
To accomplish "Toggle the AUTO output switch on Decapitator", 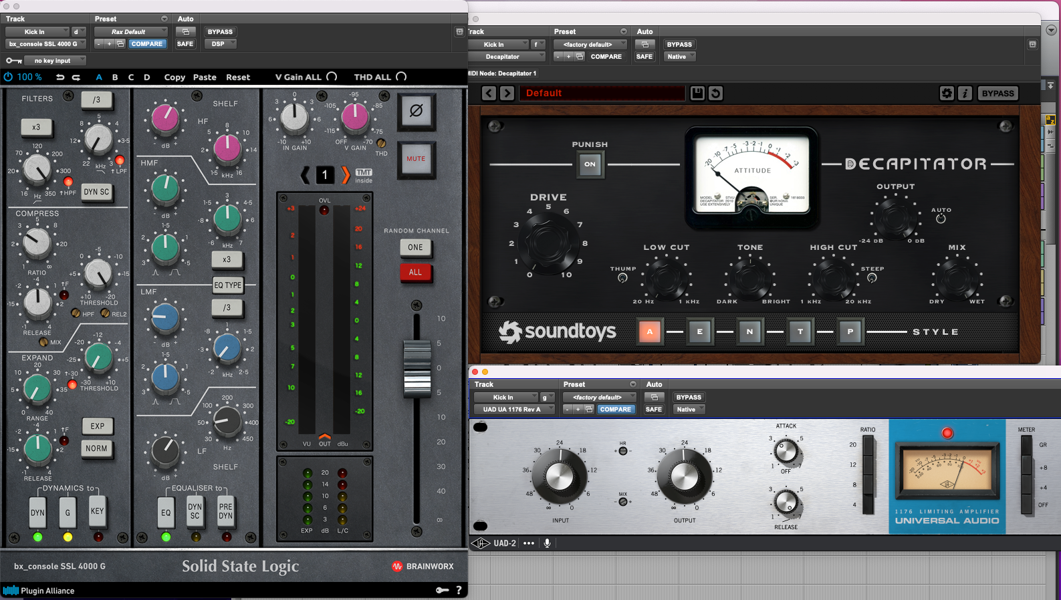I will click(941, 218).
